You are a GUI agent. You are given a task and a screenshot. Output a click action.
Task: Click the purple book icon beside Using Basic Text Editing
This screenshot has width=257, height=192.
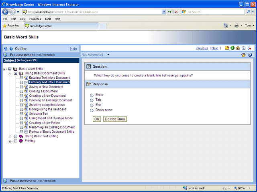coord(21,136)
